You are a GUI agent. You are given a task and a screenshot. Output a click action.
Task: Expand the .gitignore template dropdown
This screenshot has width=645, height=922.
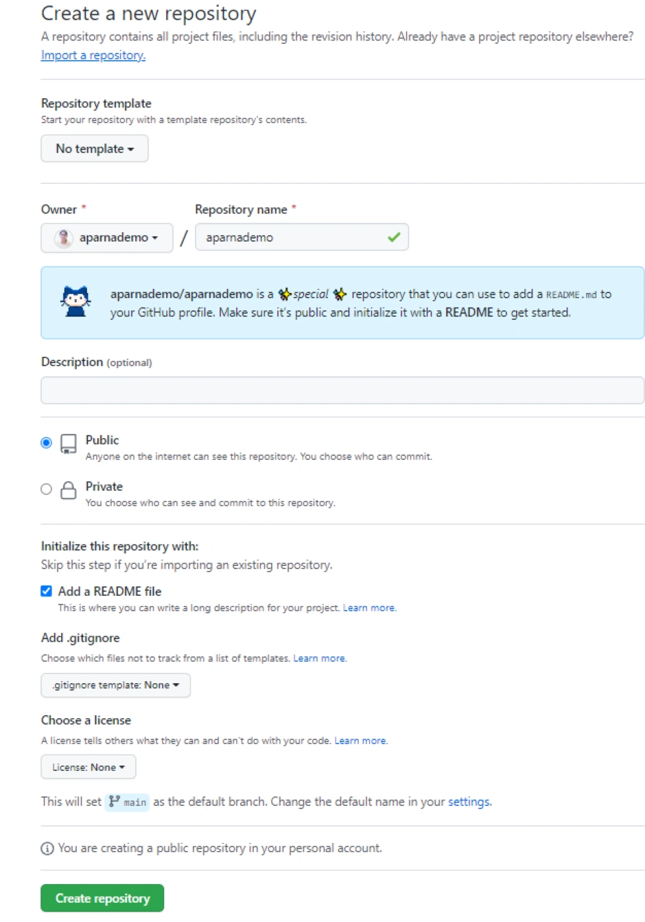tap(115, 685)
